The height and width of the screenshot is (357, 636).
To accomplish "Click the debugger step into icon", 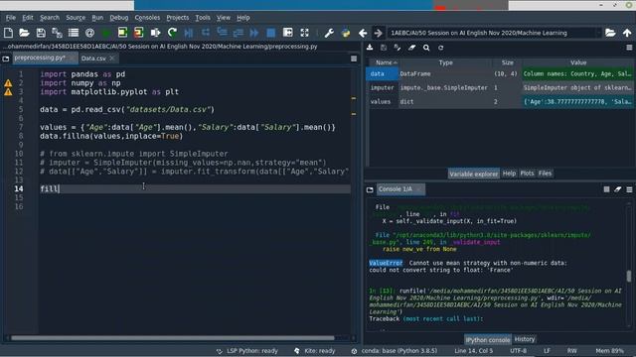I will (x=222, y=33).
